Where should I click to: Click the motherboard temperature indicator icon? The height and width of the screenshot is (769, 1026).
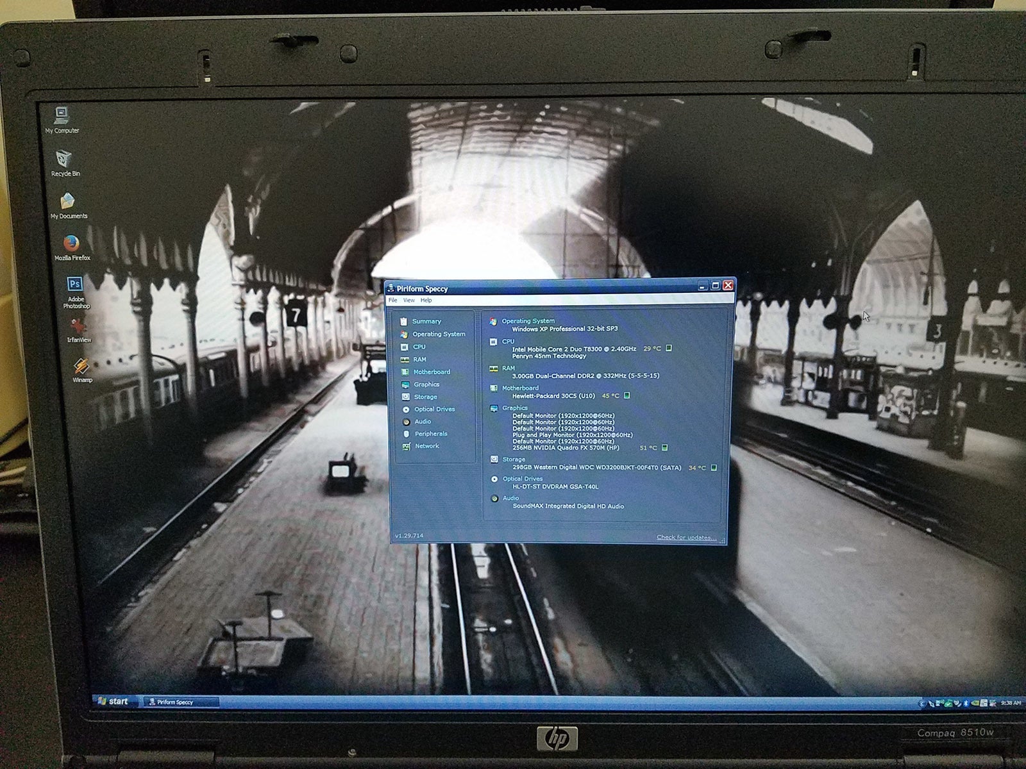click(x=627, y=395)
